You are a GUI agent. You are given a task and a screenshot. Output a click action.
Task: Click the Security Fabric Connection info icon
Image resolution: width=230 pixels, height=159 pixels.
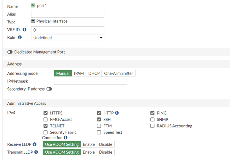(65, 138)
